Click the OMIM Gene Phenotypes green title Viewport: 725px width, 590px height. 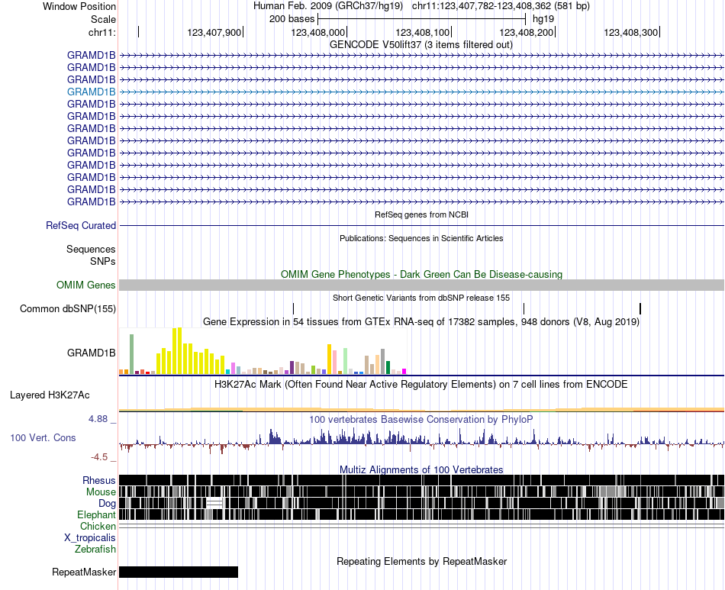click(x=422, y=275)
